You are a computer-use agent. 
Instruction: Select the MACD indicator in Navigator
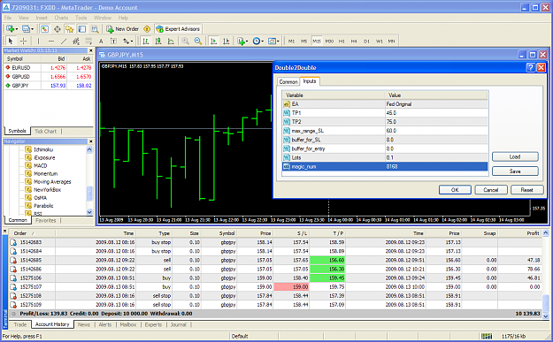[40, 165]
